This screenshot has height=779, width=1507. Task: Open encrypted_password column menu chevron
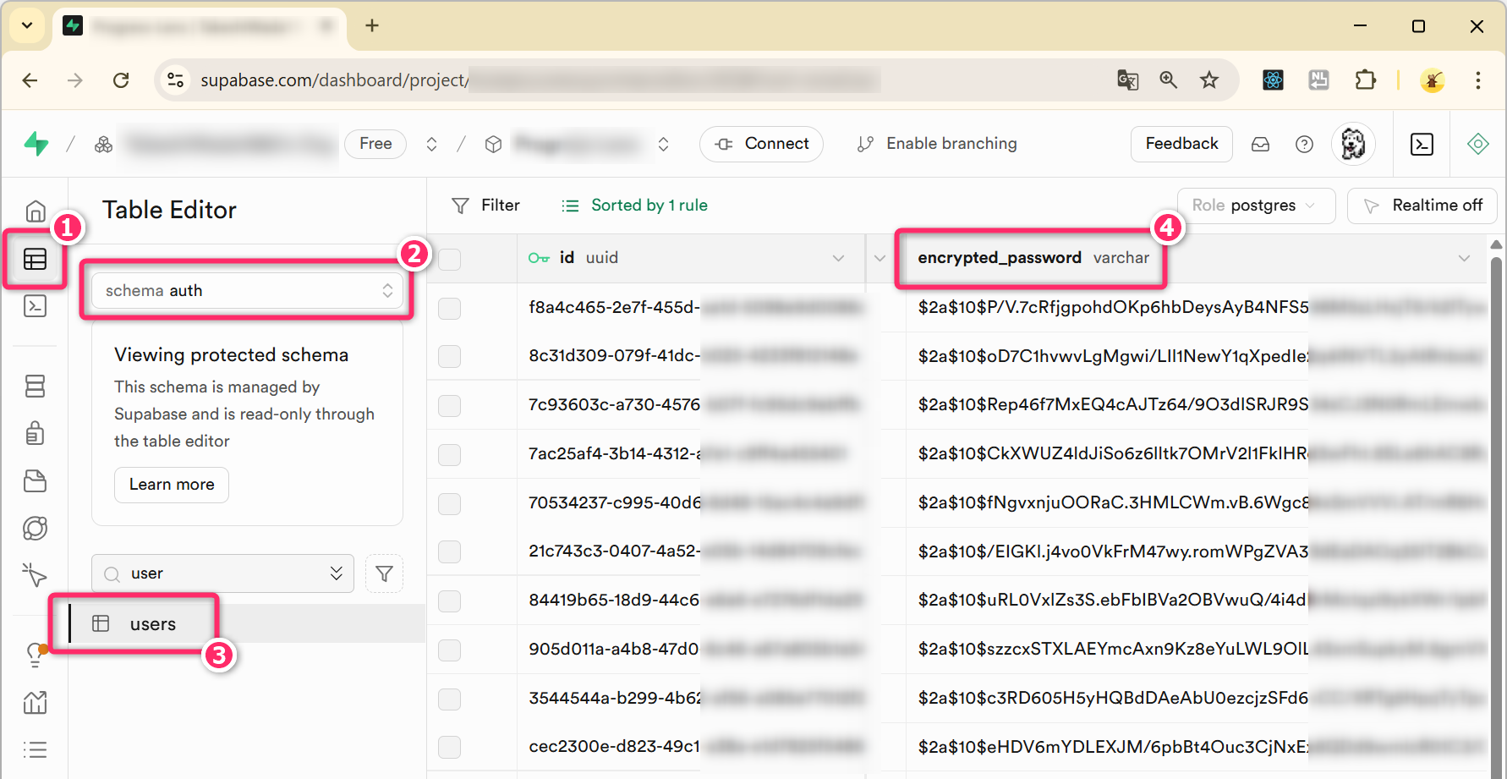[1464, 258]
